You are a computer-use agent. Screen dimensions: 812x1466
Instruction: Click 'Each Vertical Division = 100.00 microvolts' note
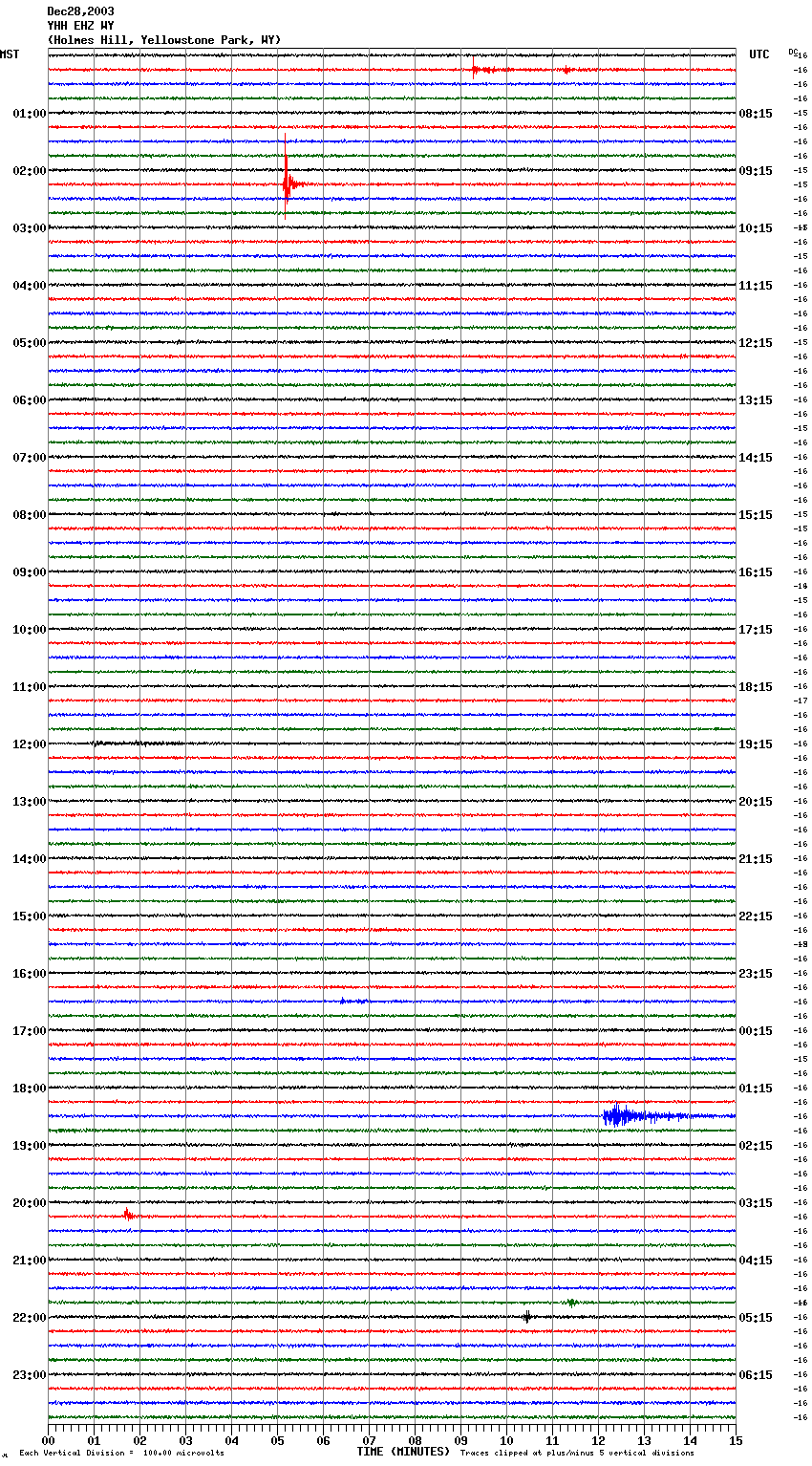[121, 1453]
